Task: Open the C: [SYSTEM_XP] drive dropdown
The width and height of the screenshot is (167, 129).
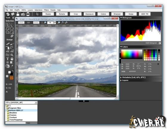Action: pyautogui.click(x=36, y=102)
